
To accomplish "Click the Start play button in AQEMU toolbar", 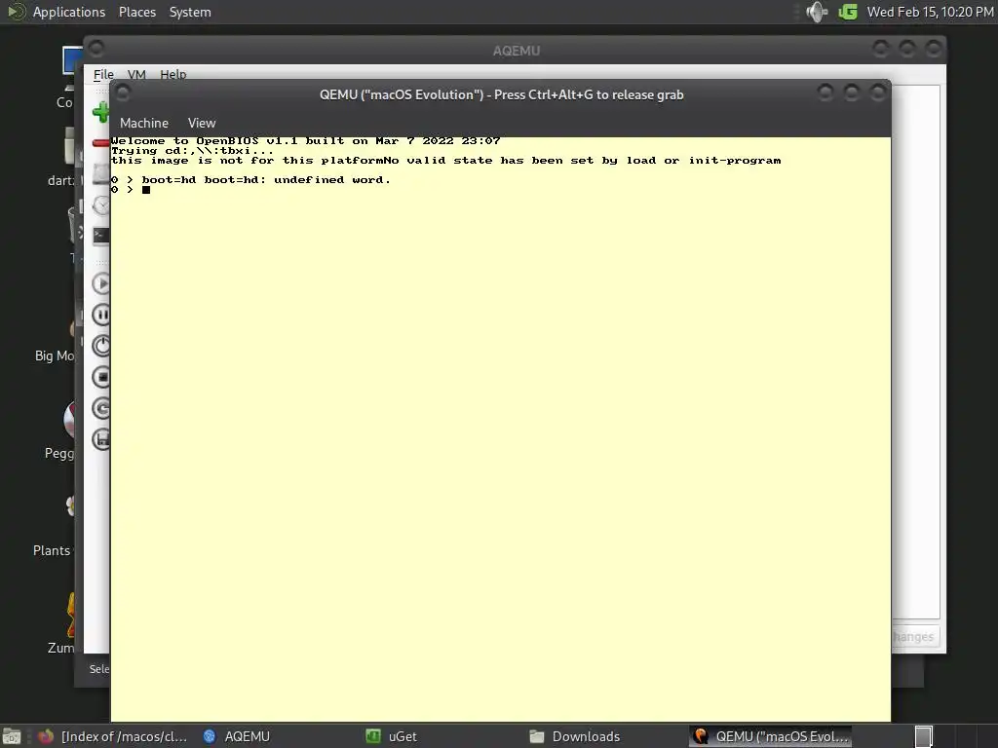I will [x=101, y=283].
